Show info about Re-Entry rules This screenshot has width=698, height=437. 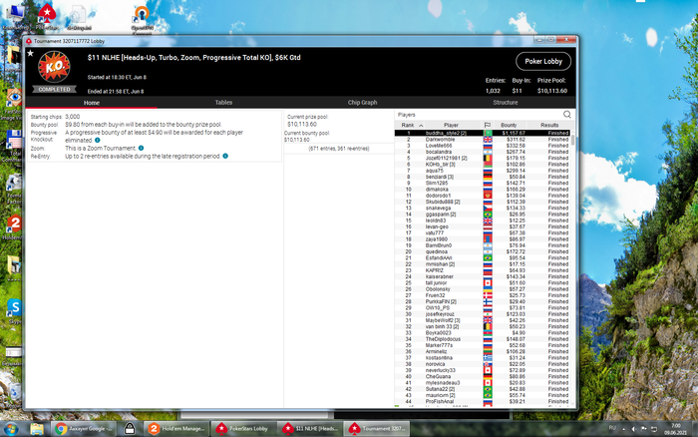click(x=225, y=156)
